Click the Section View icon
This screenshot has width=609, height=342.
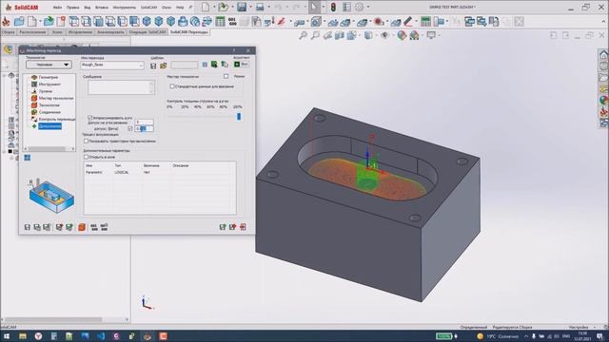point(340,36)
